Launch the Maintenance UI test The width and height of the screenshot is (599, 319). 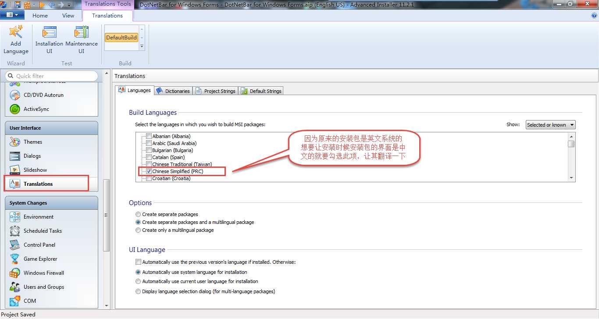click(82, 39)
